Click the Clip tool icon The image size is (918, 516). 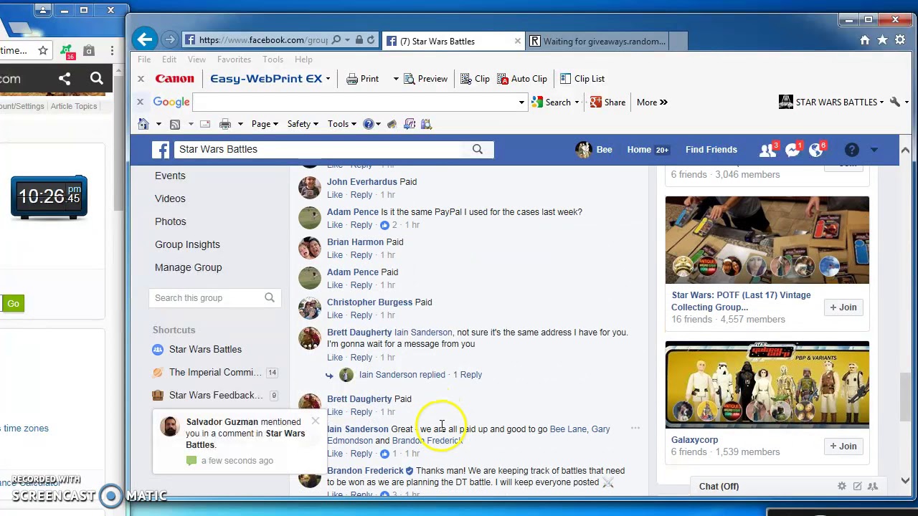tap(466, 79)
